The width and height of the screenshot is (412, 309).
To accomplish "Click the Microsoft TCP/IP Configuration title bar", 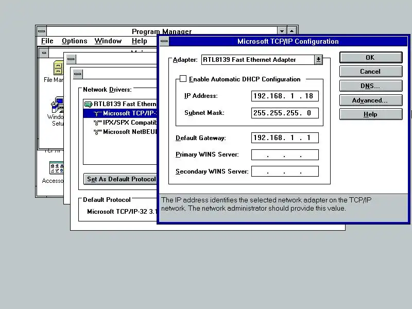I will click(x=288, y=41).
